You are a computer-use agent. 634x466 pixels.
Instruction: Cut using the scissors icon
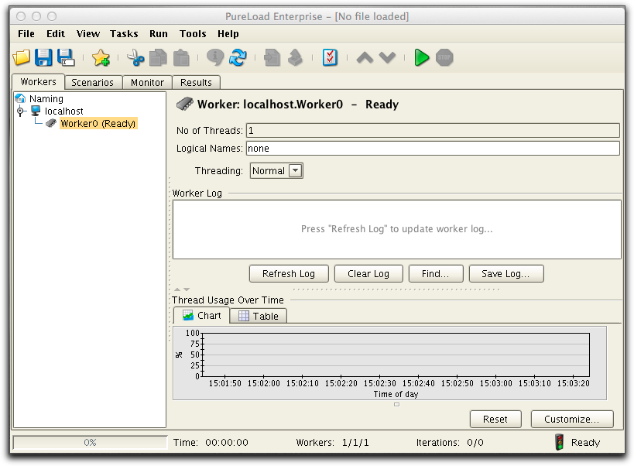pyautogui.click(x=135, y=57)
